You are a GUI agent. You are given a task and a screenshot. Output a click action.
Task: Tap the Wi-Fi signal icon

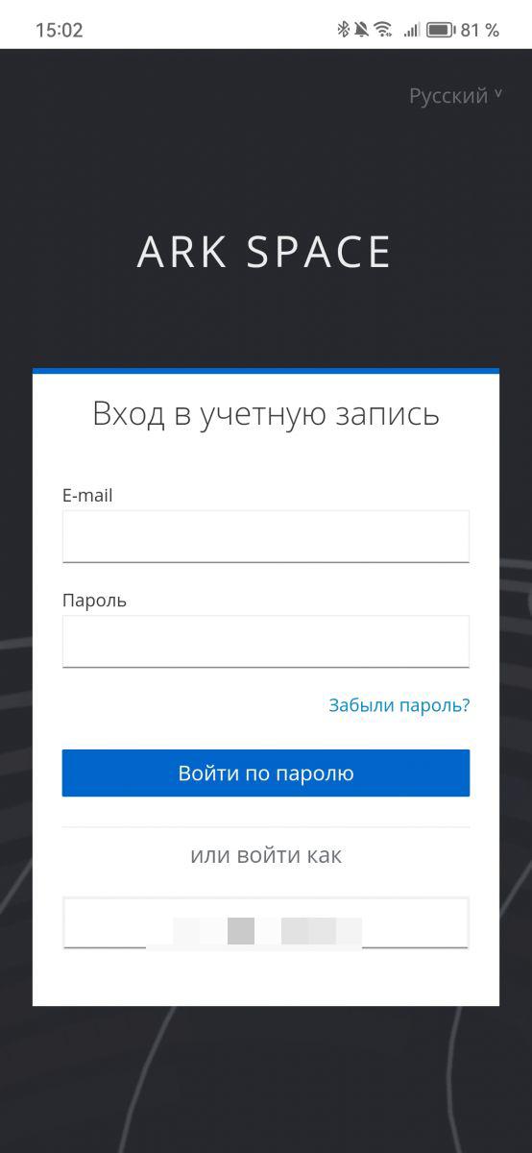coord(383,30)
